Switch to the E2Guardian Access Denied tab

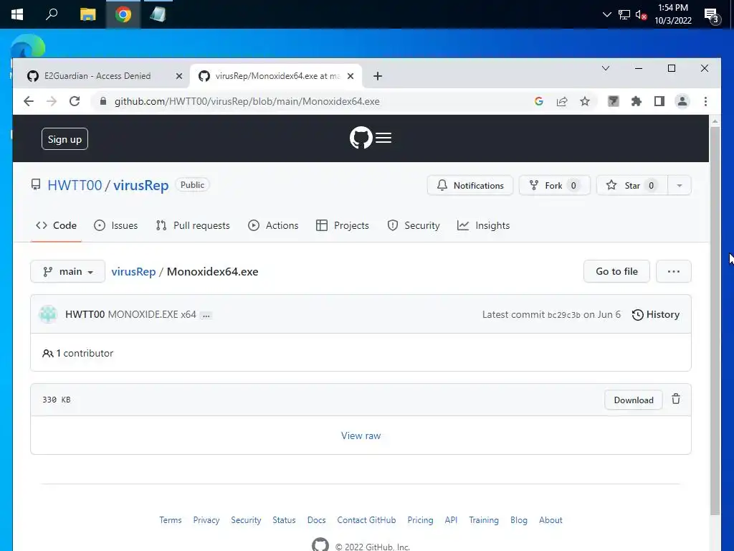[98, 76]
